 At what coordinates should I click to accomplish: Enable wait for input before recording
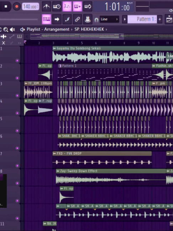pos(57,6)
